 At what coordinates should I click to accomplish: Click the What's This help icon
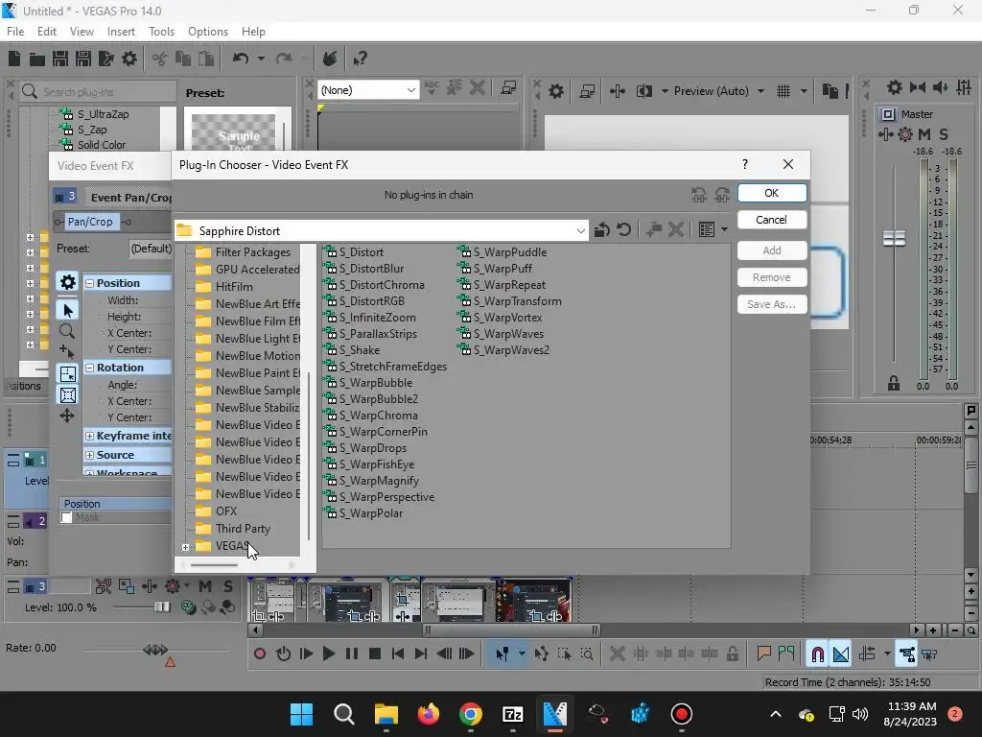click(x=360, y=59)
